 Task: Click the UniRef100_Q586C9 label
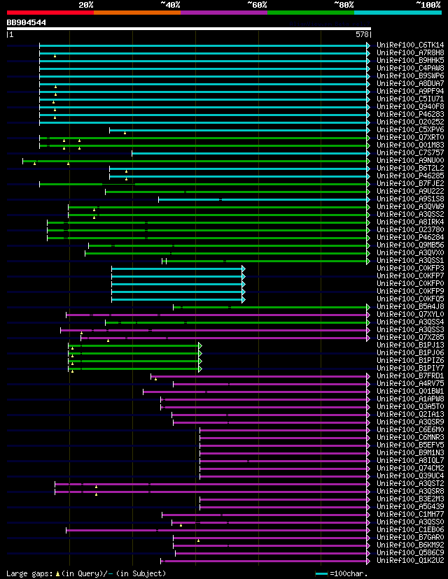pyautogui.click(x=410, y=553)
